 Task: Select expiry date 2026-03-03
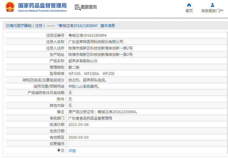click(x=78, y=137)
